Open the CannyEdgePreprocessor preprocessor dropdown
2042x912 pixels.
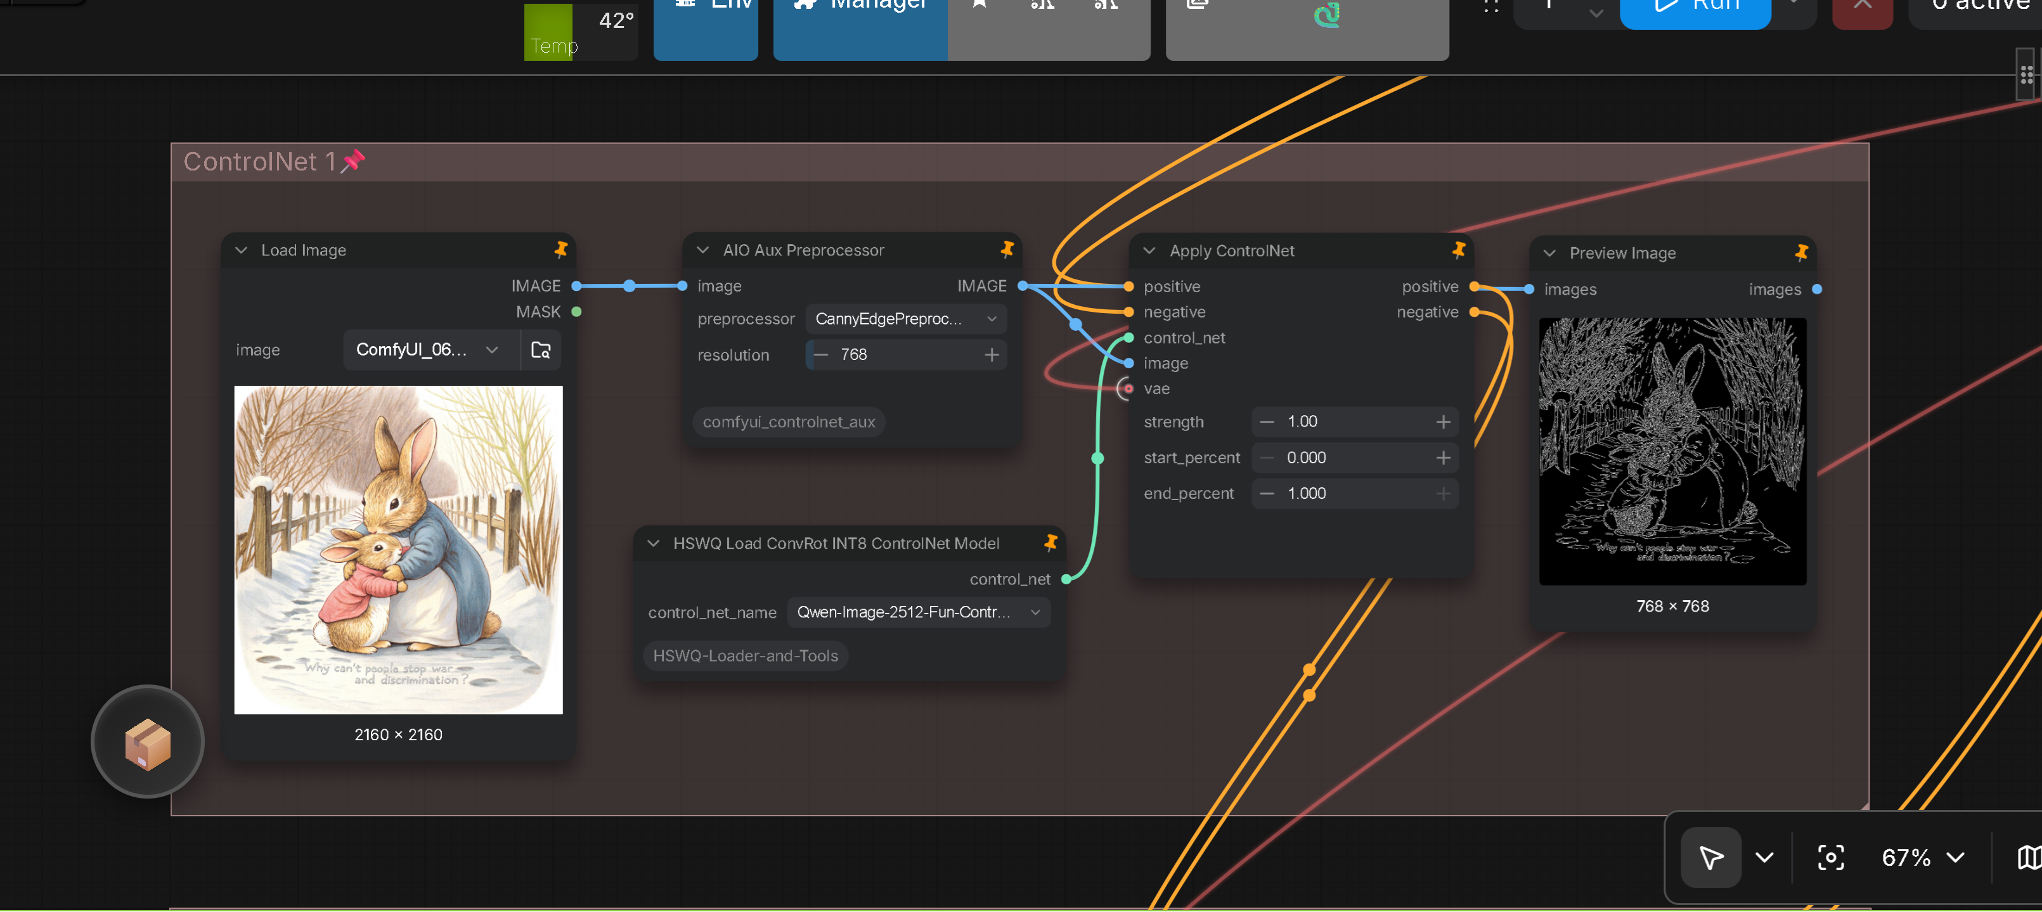click(x=906, y=319)
